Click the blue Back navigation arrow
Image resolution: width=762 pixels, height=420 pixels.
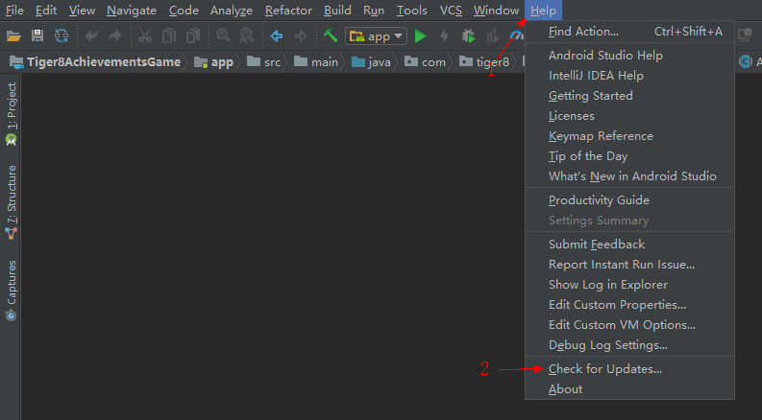click(277, 35)
